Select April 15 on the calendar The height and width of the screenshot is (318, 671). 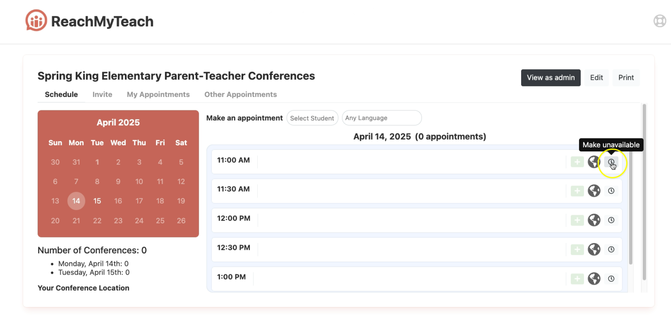97,201
